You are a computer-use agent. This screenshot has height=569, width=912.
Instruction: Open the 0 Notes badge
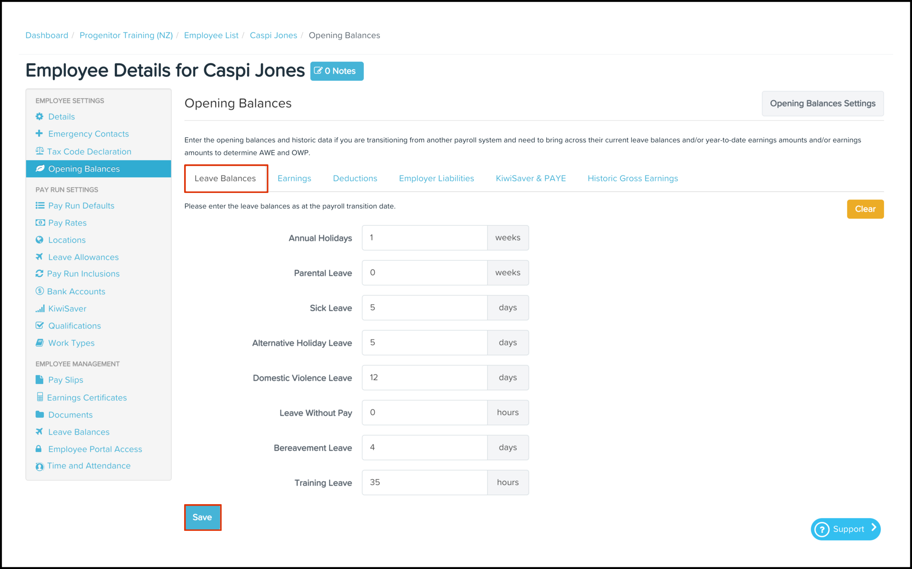point(336,71)
